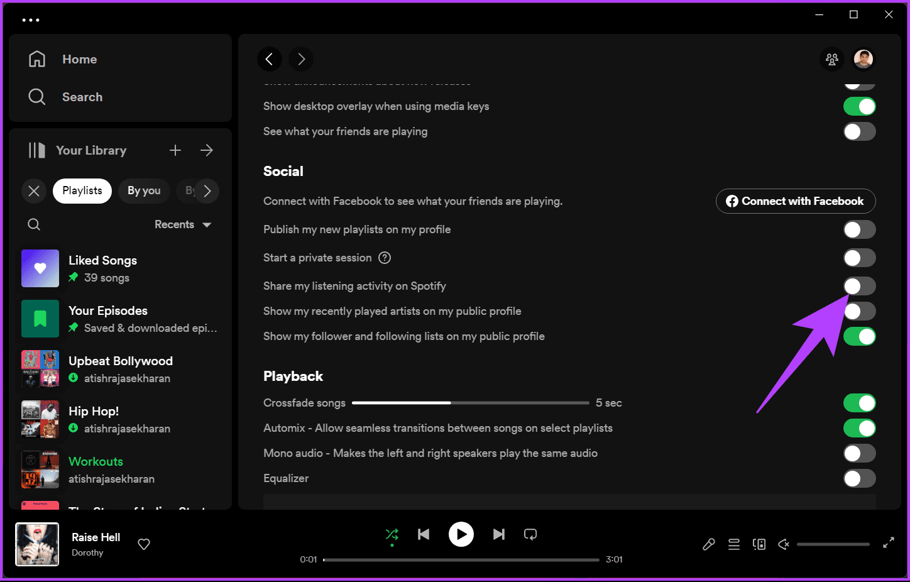Open the Workouts playlist
This screenshot has height=582, width=910.
click(x=119, y=469)
